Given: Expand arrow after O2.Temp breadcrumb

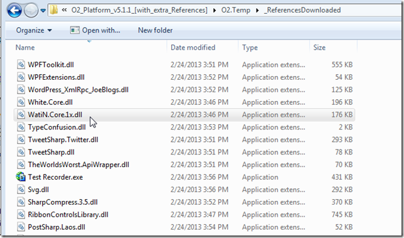Looking at the screenshot, I should pos(257,11).
